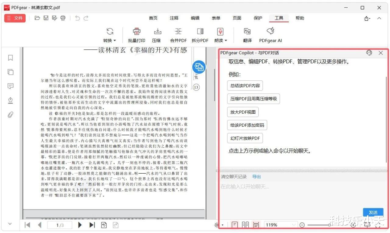This screenshot has width=390, height=233.
Task: Open the 帮助 tab
Action: click(300, 18)
